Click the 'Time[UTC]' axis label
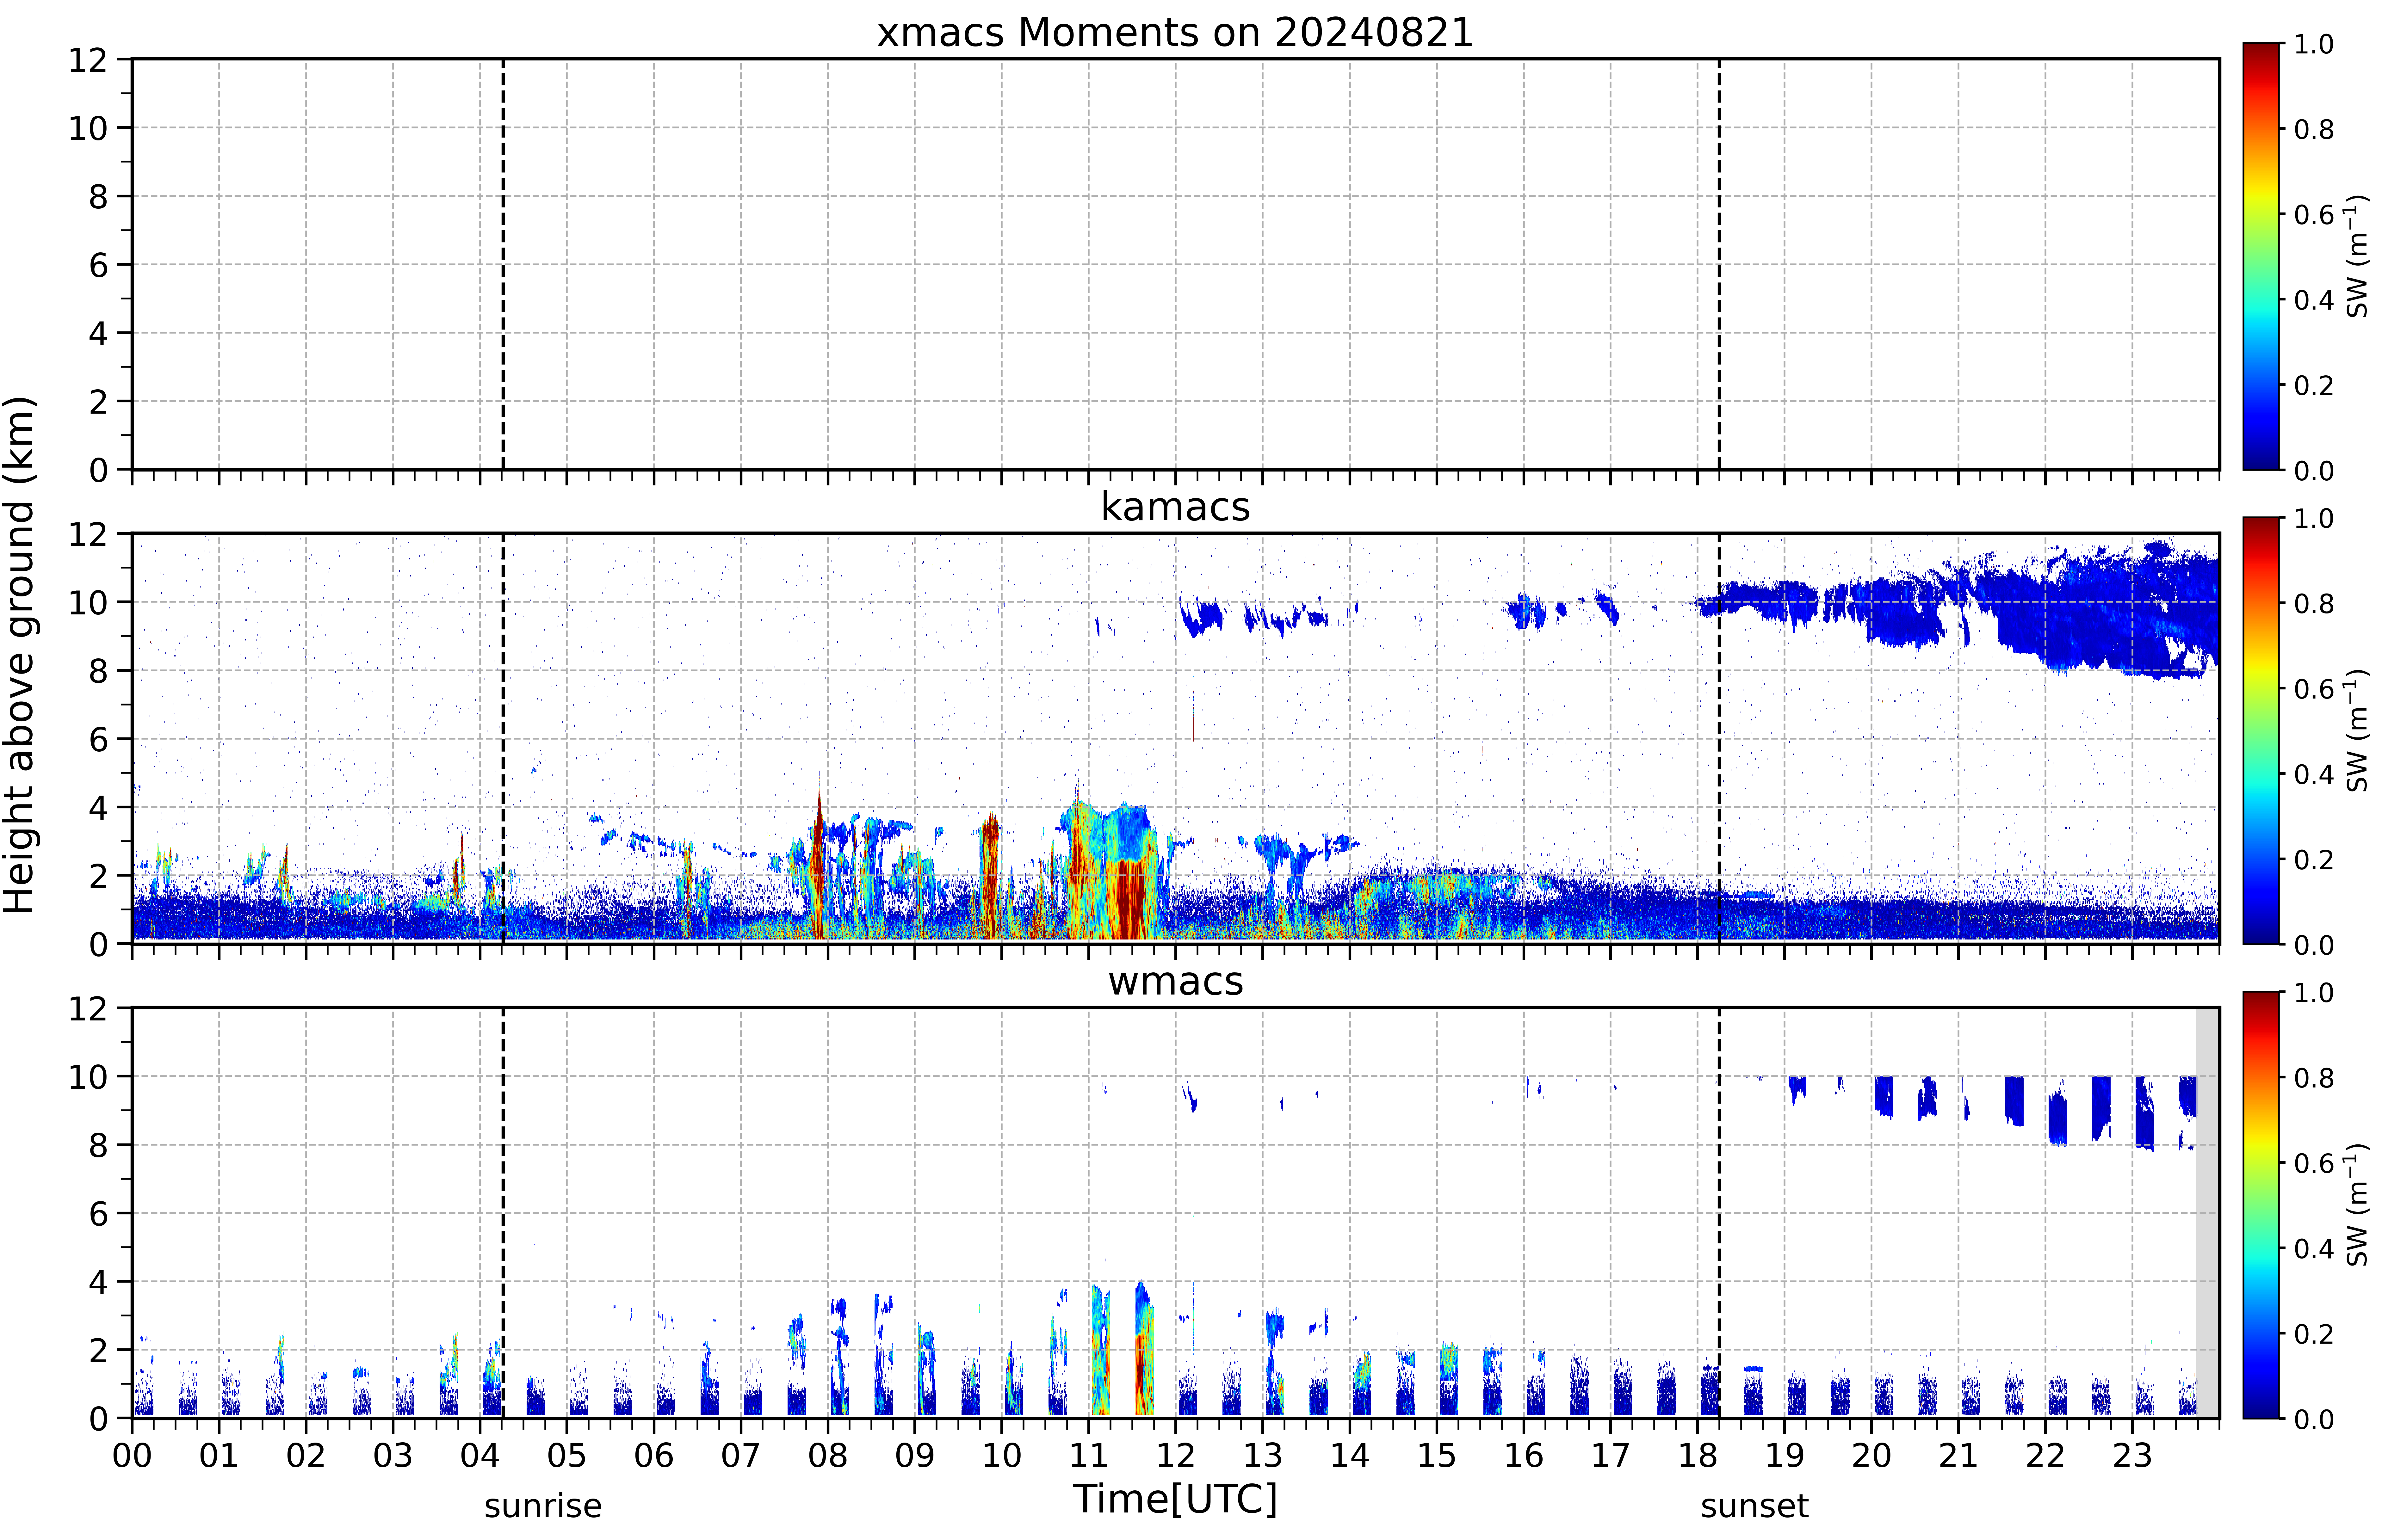 [1175, 1499]
